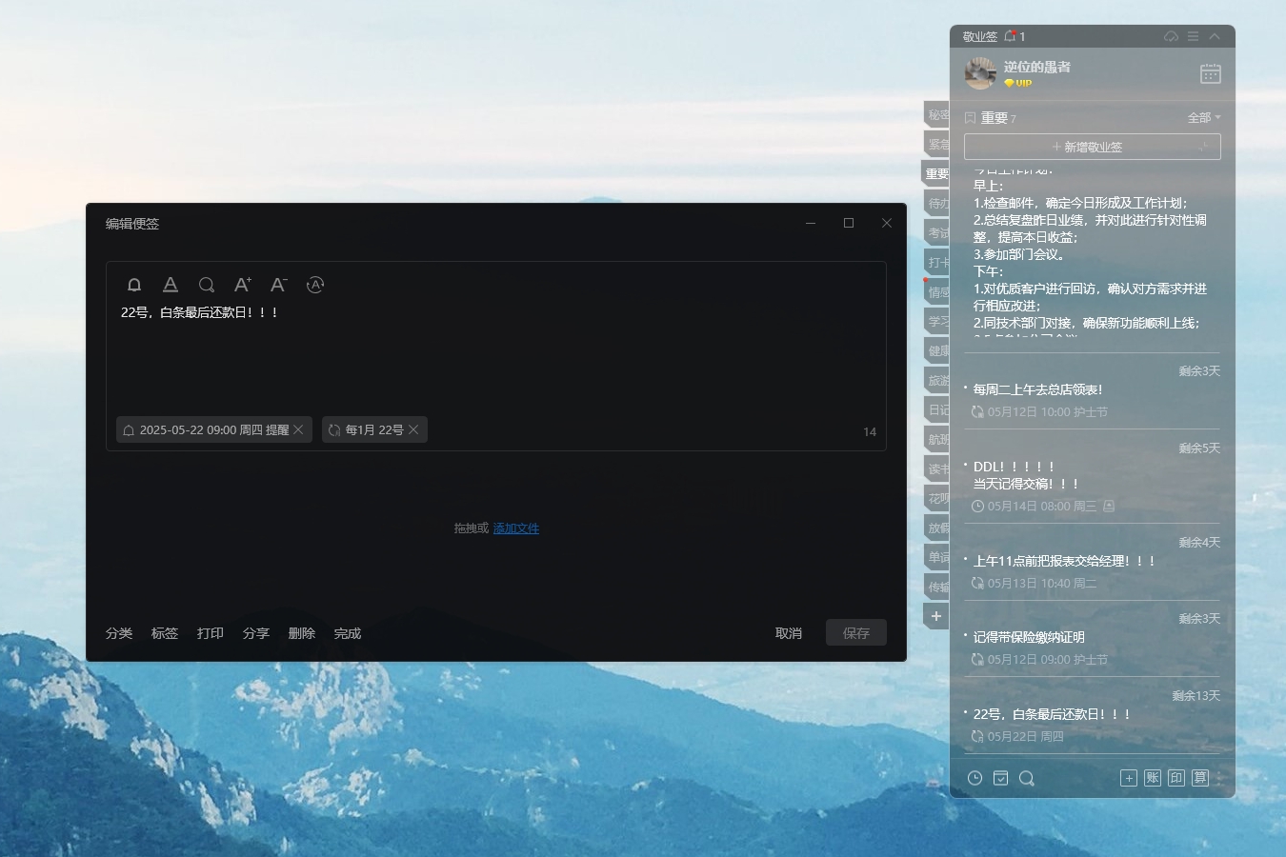
Task: Open the hamburger menu in 敬业签 header
Action: [x=1193, y=36]
